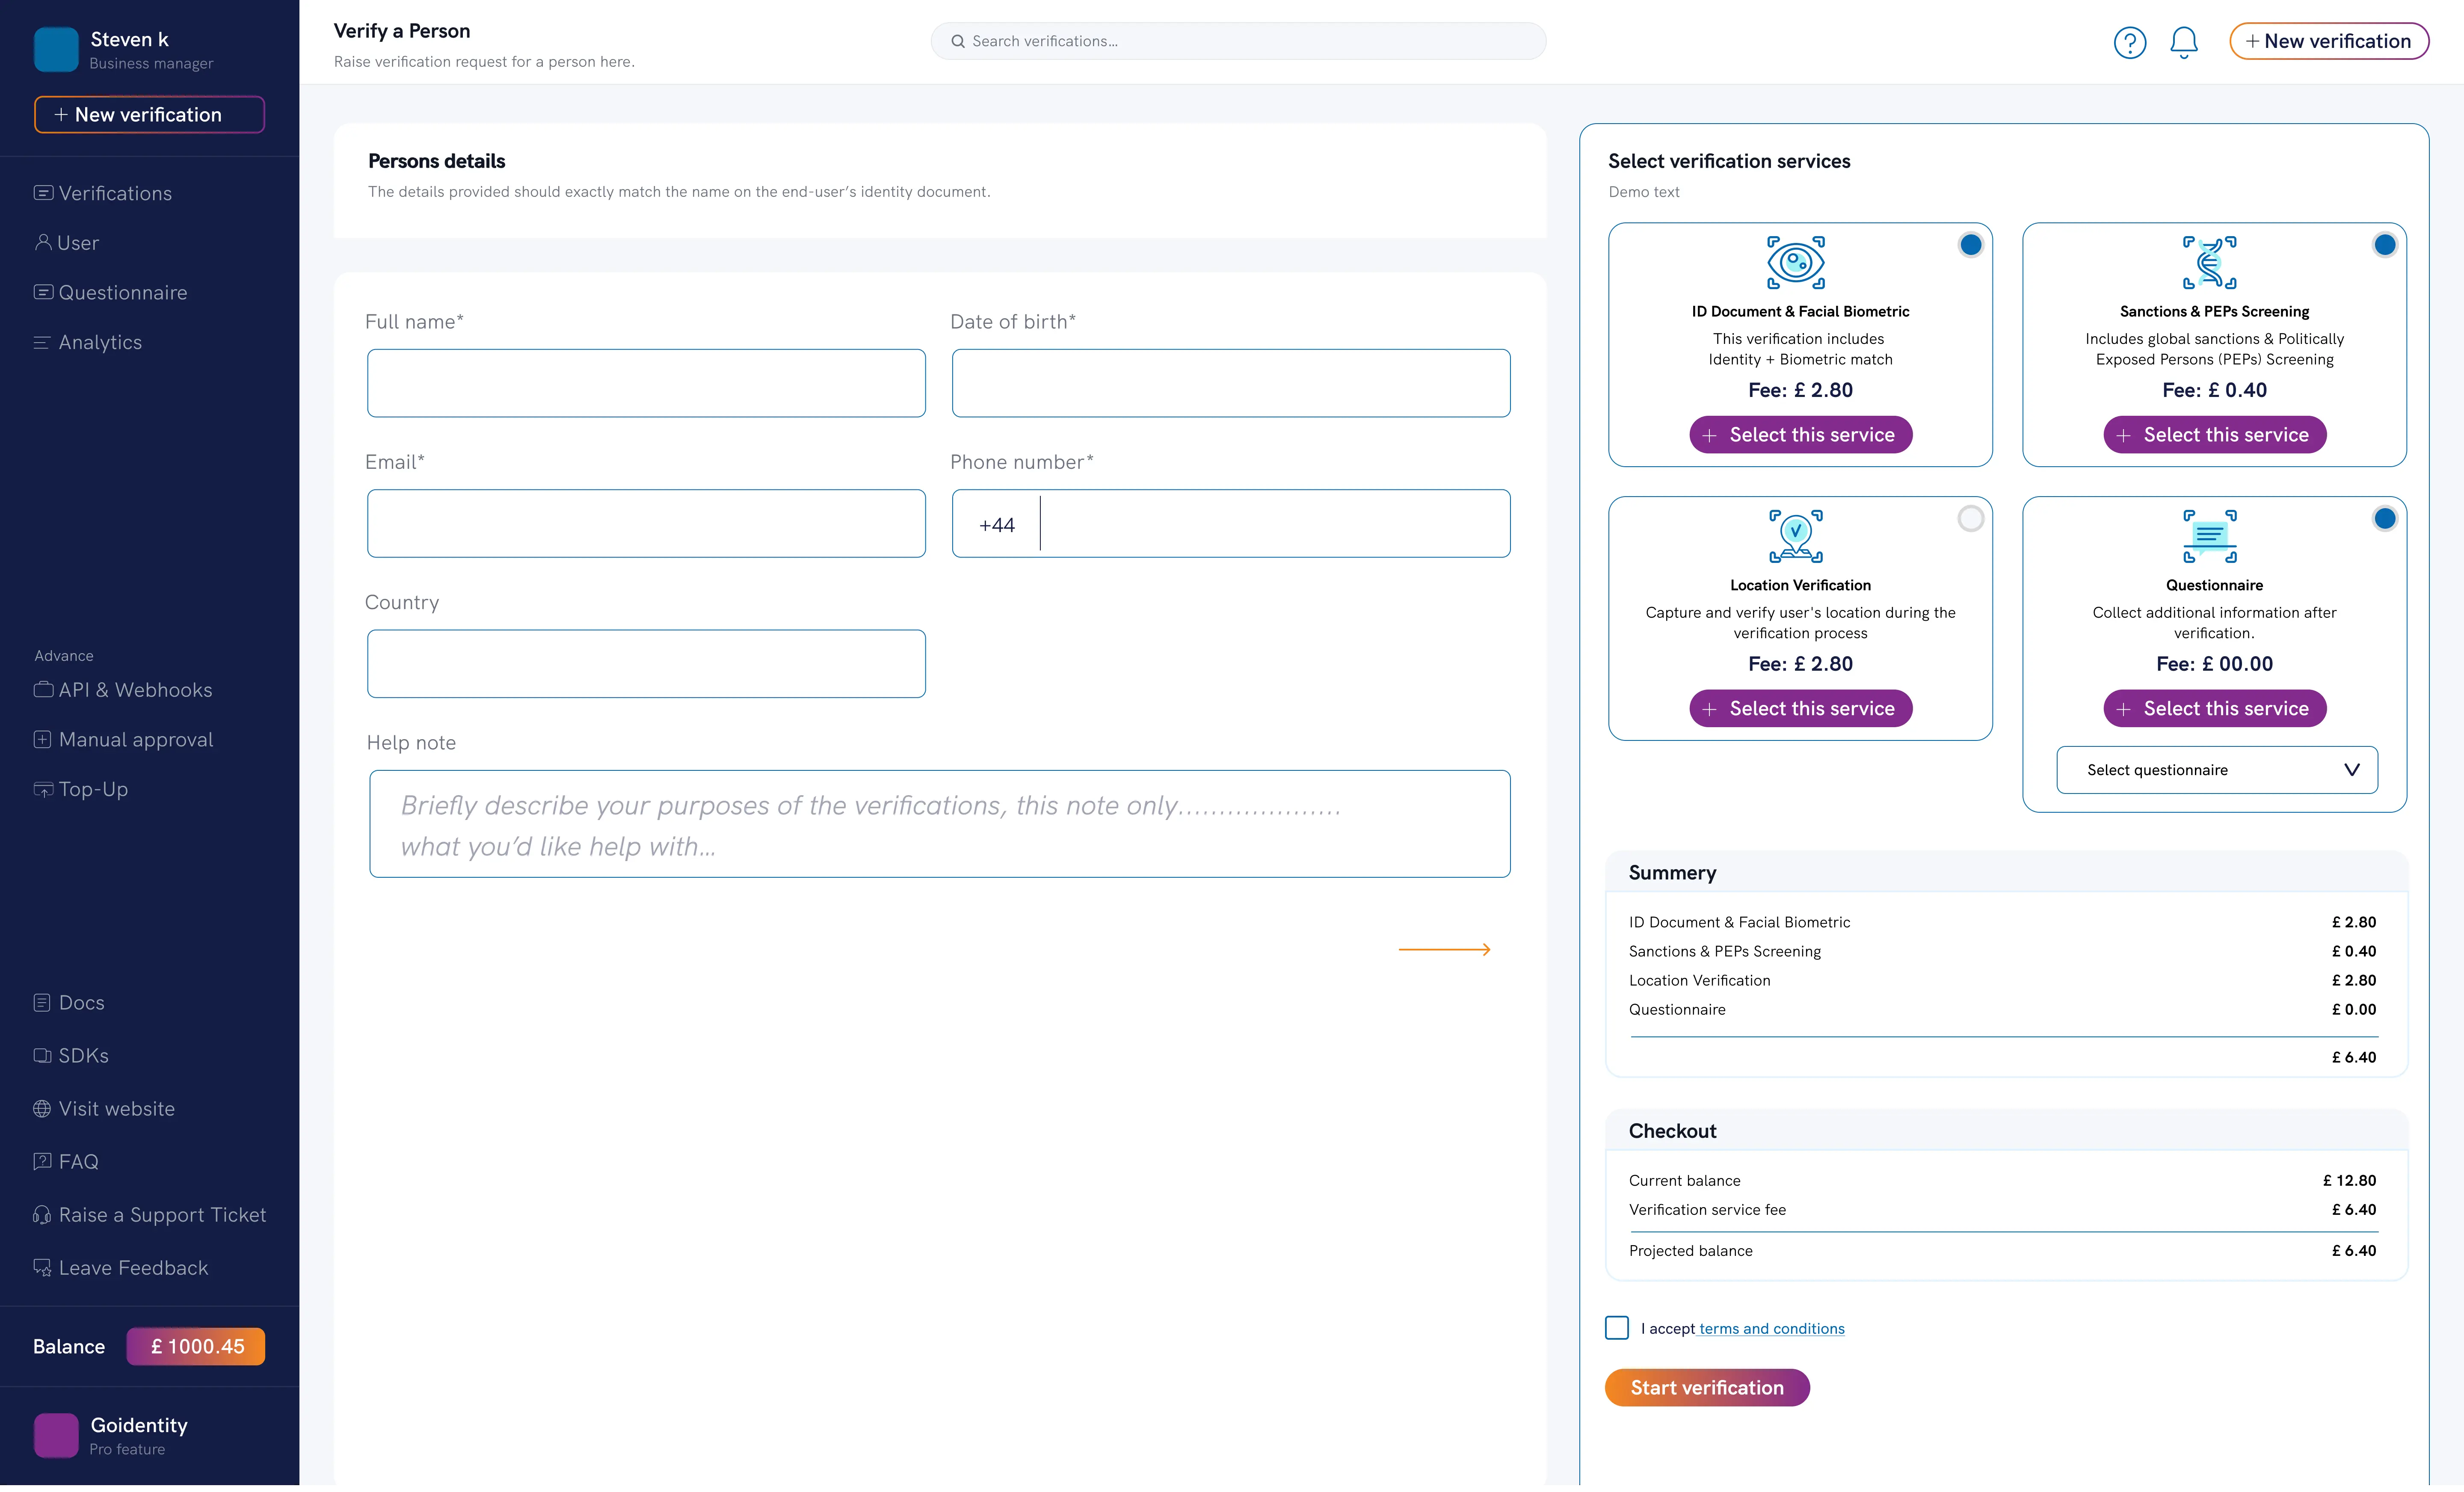Click the User sidebar icon
Image resolution: width=2464 pixels, height=1492 pixels.
tap(43, 242)
